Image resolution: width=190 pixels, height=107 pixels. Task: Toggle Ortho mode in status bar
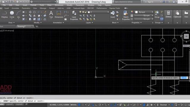(96, 105)
